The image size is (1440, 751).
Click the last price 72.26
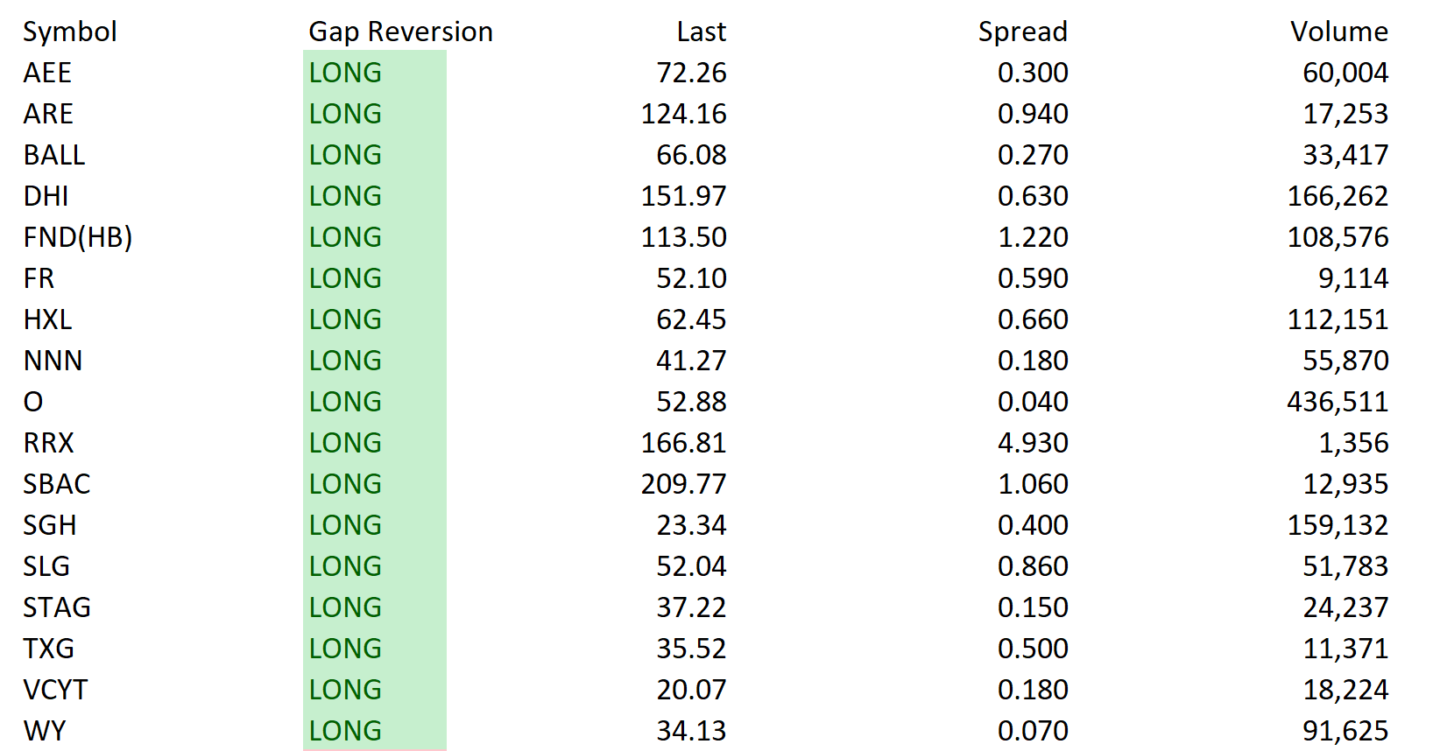click(691, 73)
